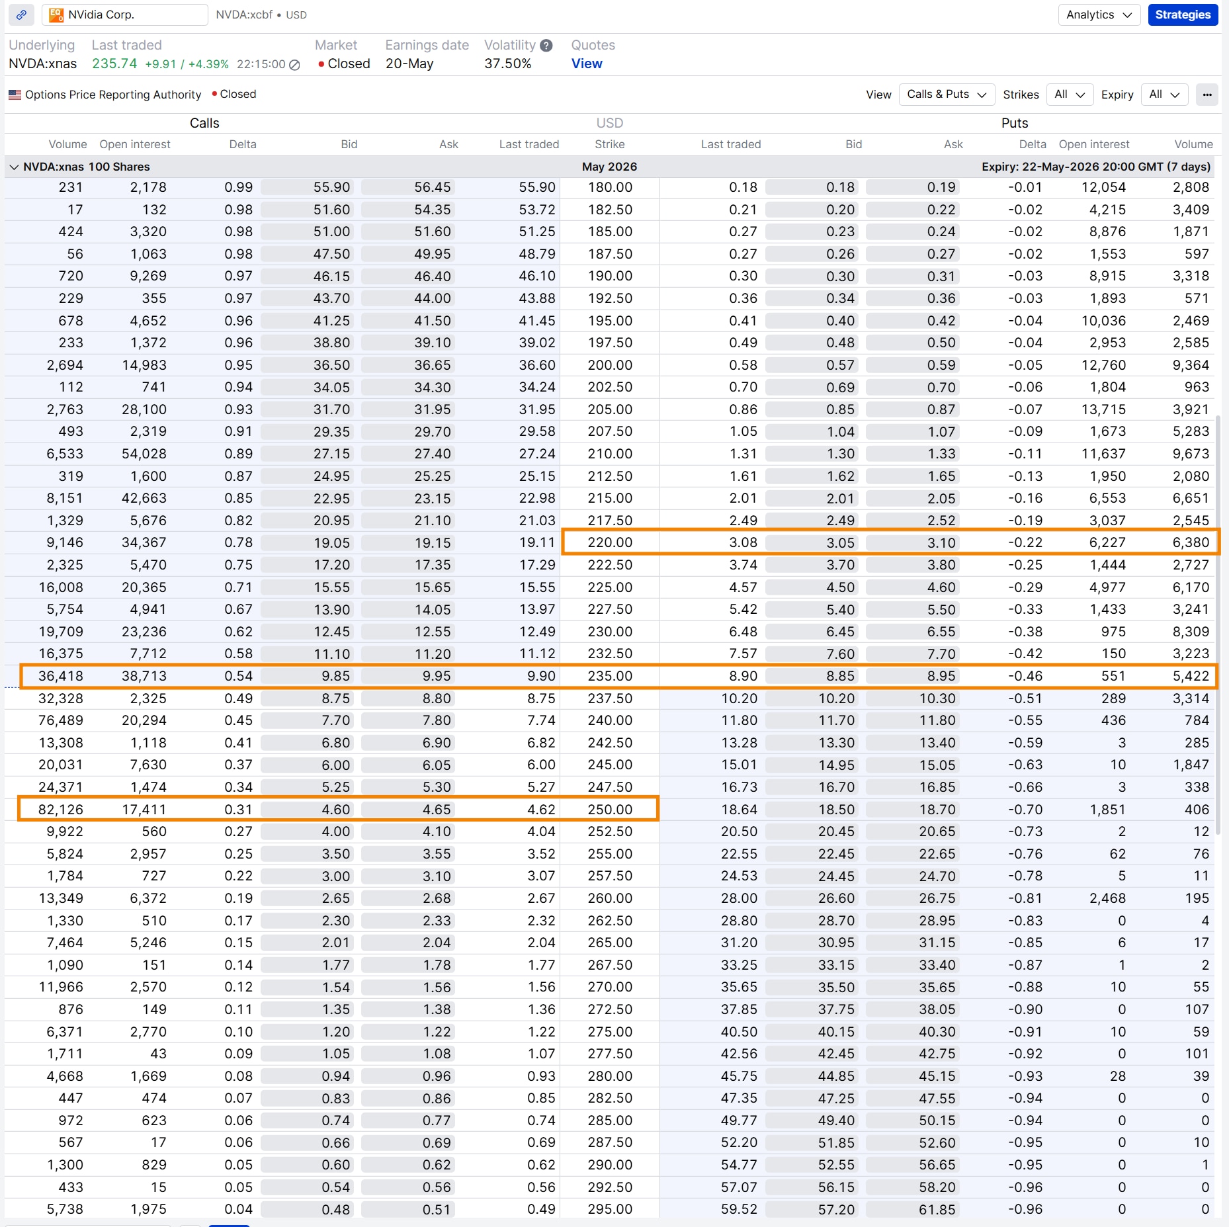Click call bid 55.90 at strike 180
This screenshot has height=1227, width=1229.
pyautogui.click(x=307, y=187)
